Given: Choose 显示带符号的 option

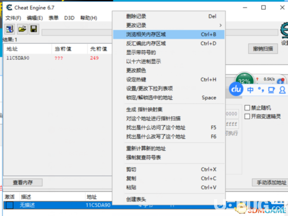Looking at the screenshot, I should tap(169, 52).
